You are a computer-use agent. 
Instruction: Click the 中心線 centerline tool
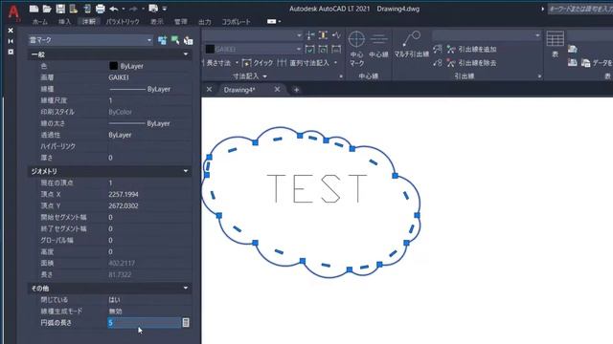(x=378, y=45)
